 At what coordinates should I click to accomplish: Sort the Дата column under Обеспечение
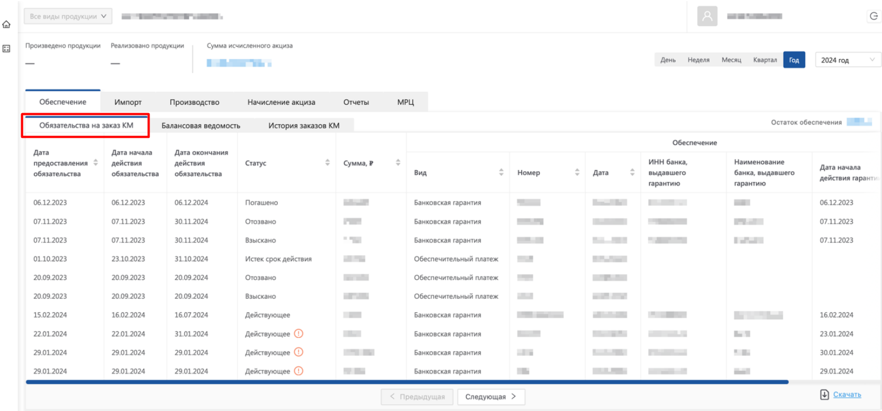pos(632,172)
